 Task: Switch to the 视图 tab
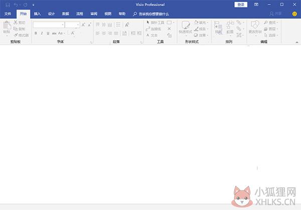[x=108, y=14]
